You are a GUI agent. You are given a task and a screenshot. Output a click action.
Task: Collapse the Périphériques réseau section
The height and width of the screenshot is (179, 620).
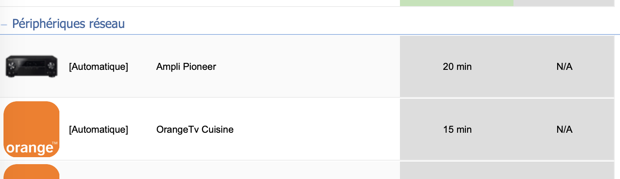(4, 24)
